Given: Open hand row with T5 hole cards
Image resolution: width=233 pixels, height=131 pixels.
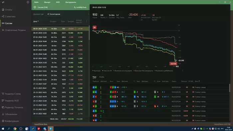Looking at the screenshot, I should coord(160,97).
